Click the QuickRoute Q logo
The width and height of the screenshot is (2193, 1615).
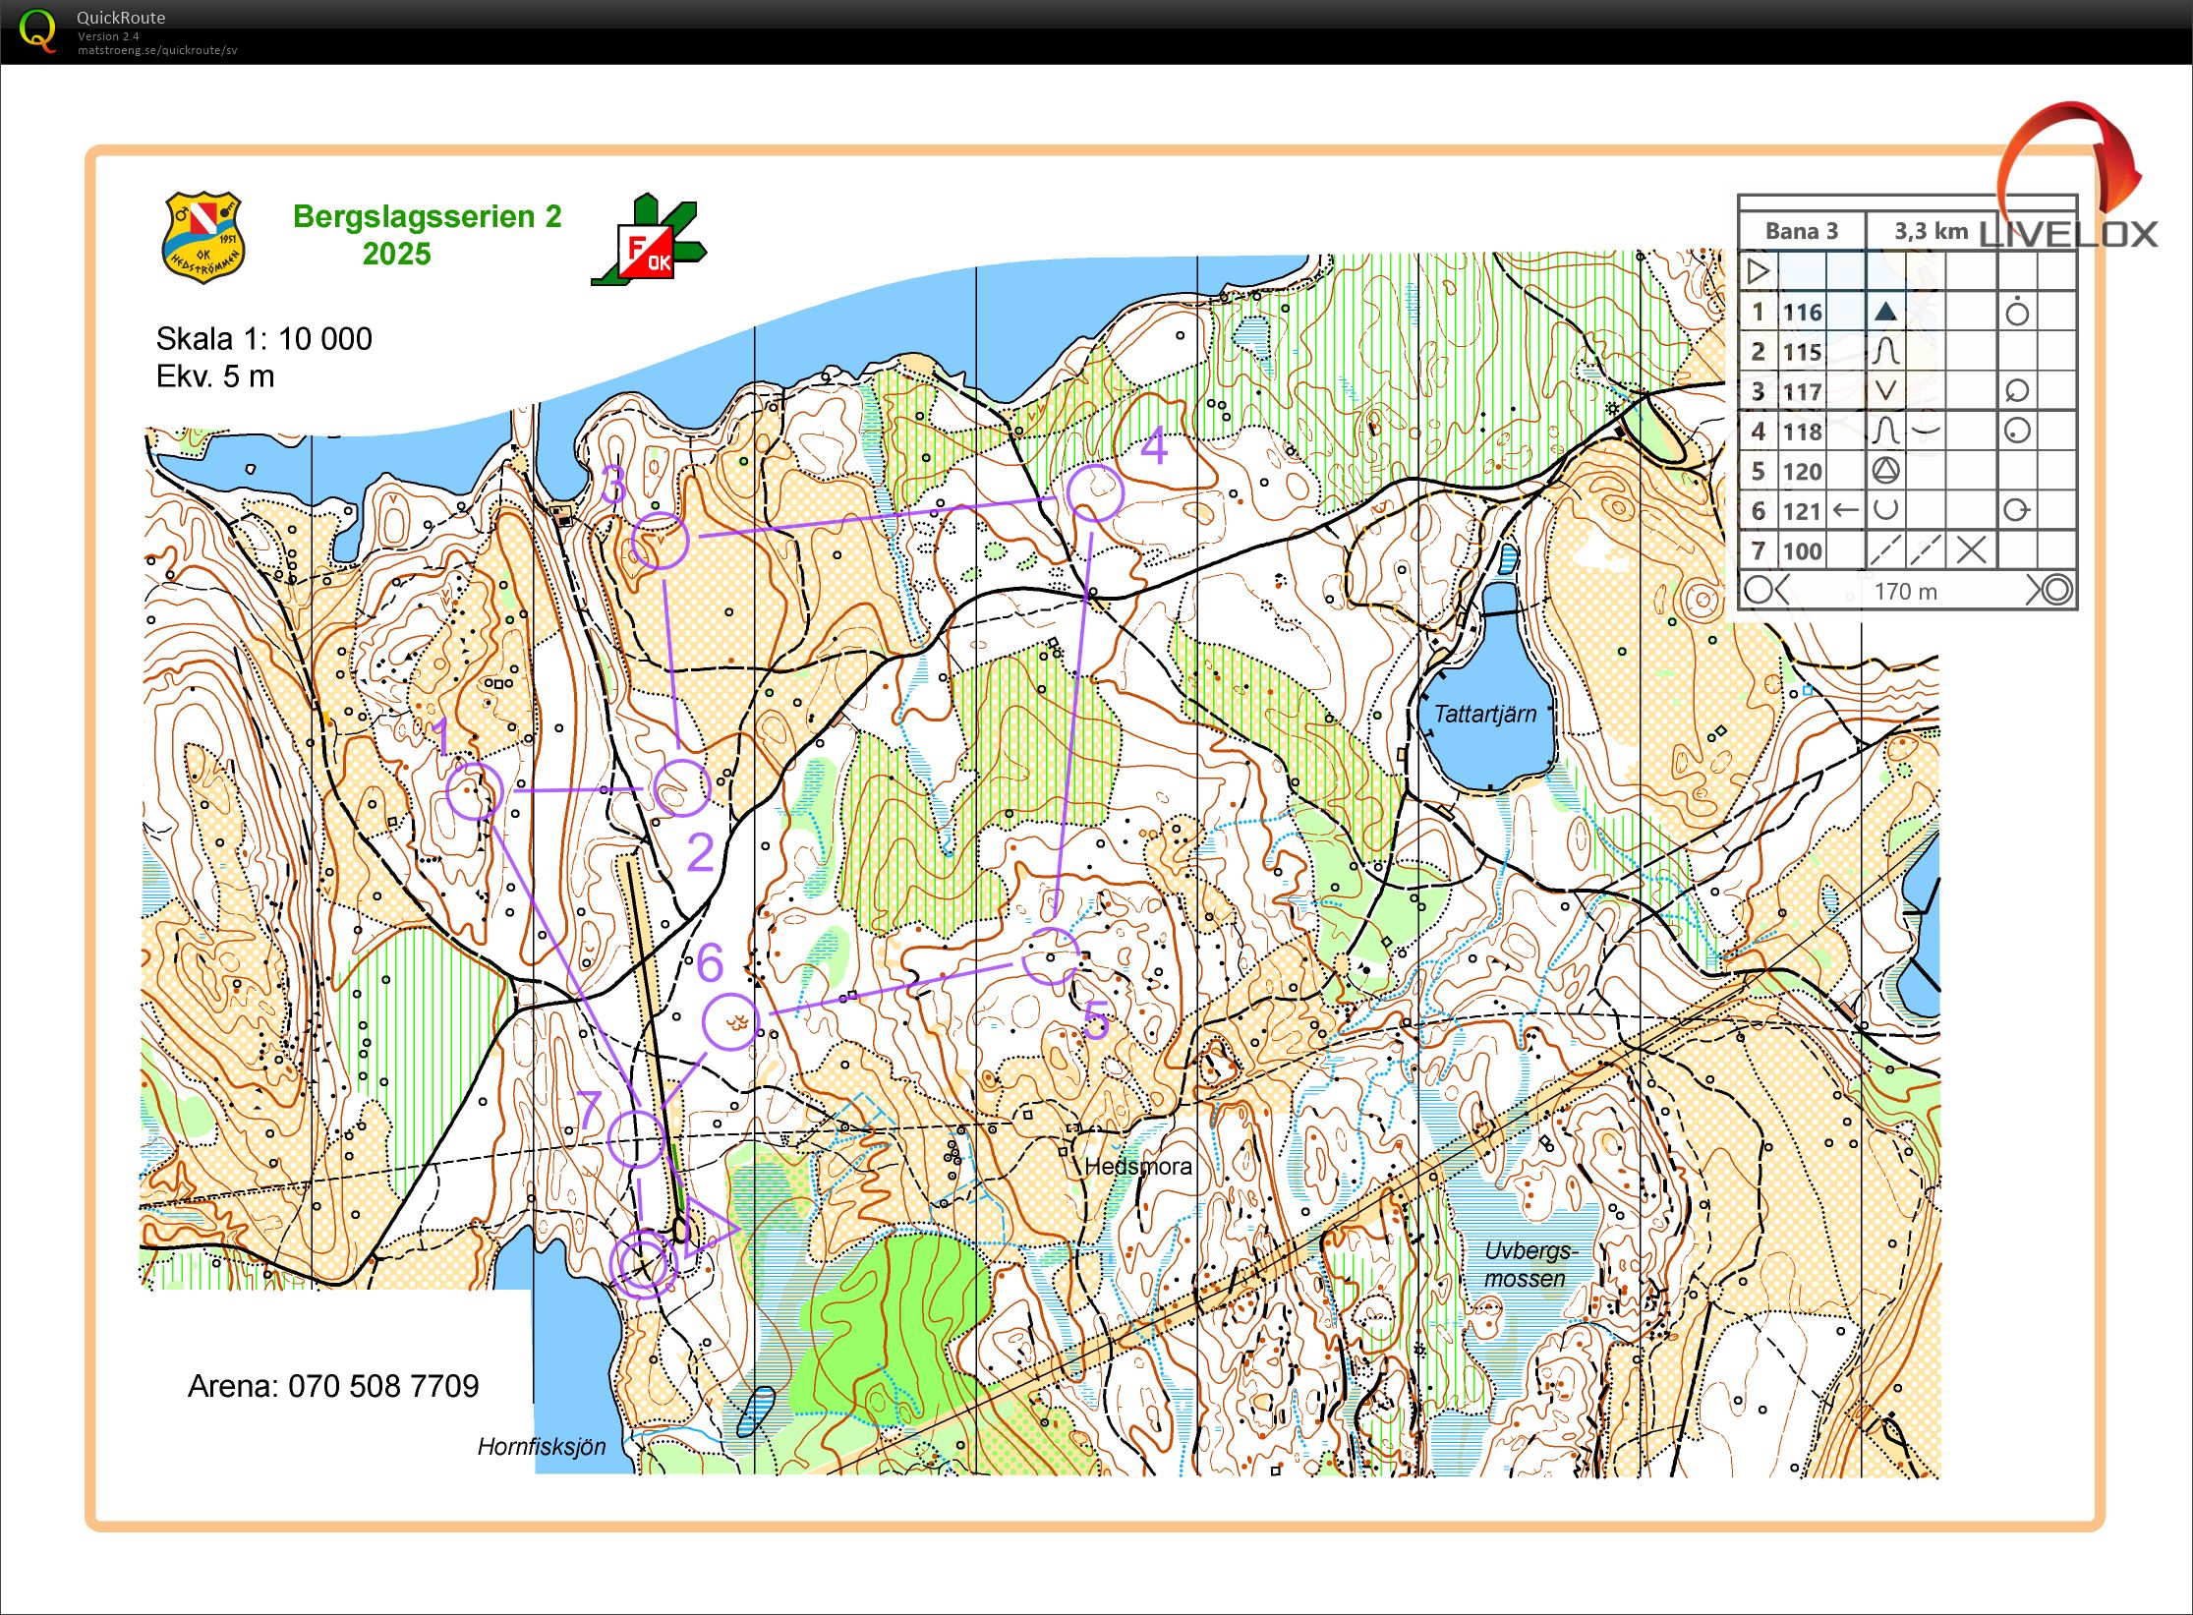(x=37, y=30)
